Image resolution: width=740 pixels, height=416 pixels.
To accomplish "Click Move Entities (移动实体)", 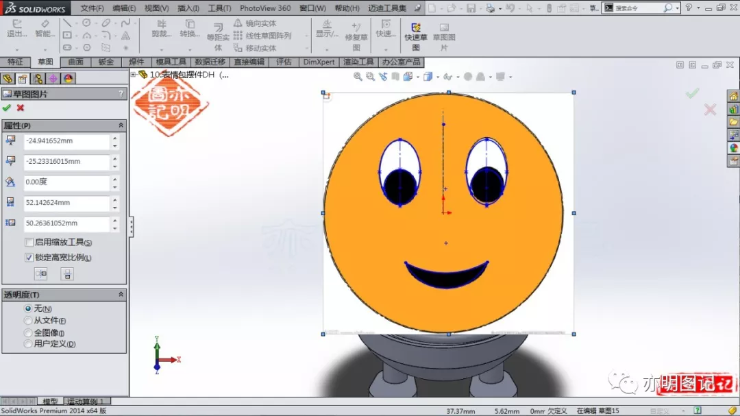I will pos(255,48).
